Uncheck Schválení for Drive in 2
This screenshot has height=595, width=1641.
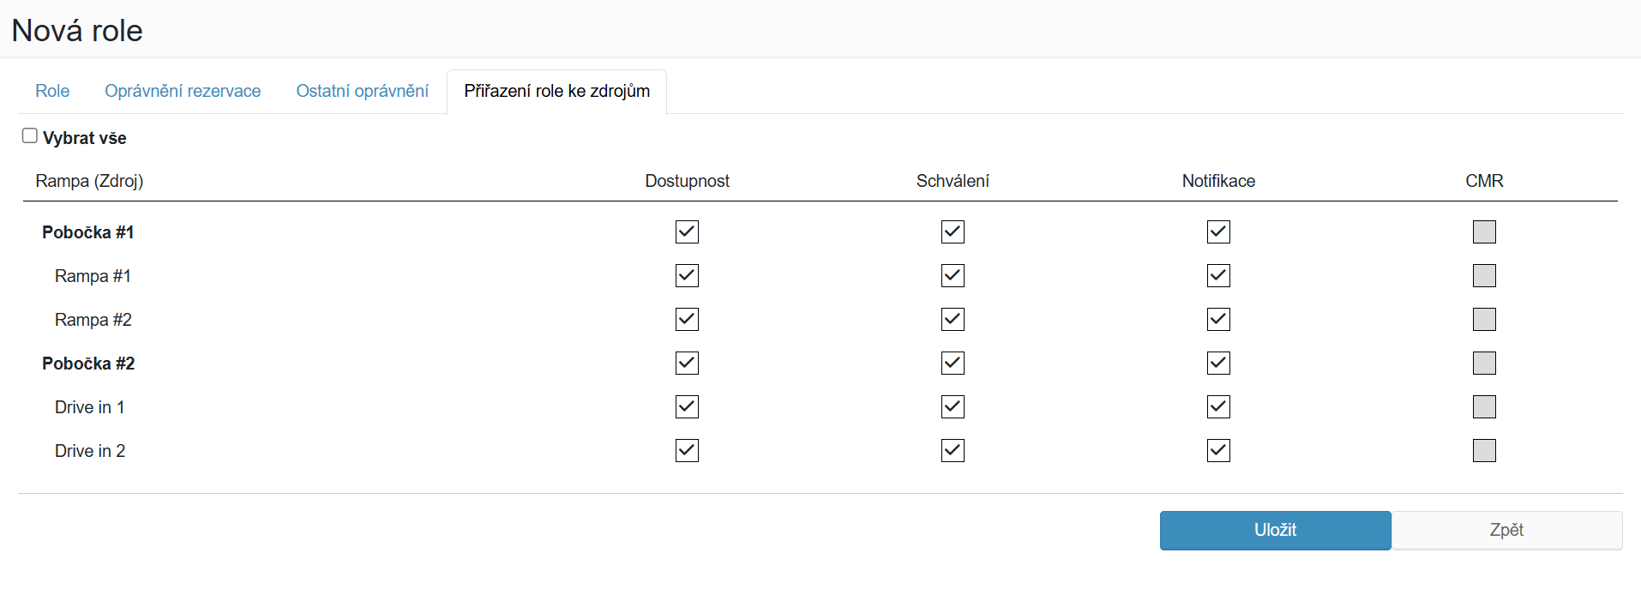953,450
